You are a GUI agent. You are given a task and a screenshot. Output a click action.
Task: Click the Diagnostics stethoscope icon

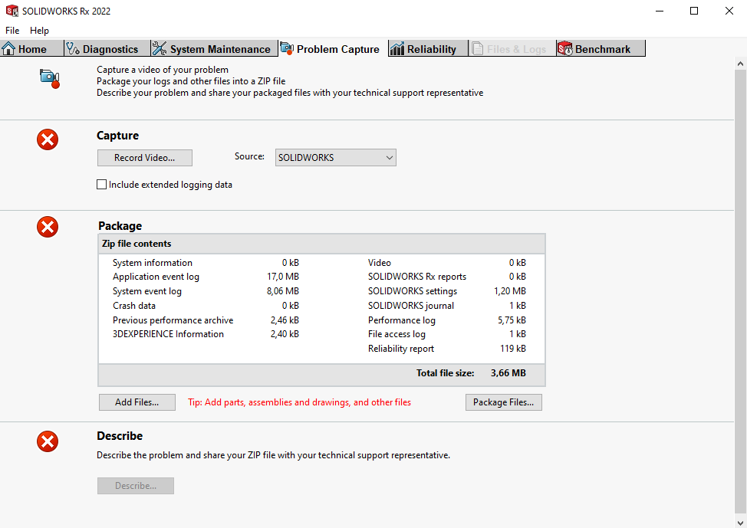coord(74,49)
